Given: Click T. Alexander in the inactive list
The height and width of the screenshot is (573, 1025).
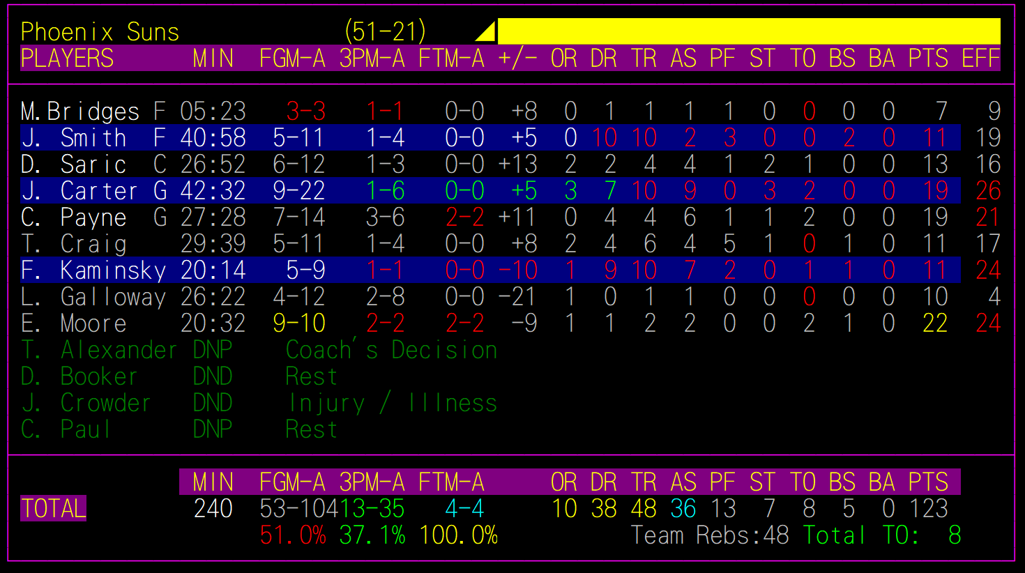Looking at the screenshot, I should (x=99, y=350).
